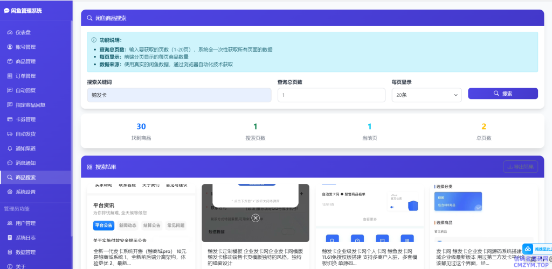Click the 自动发货 truck icon
The height and width of the screenshot is (269, 552).
point(10,134)
